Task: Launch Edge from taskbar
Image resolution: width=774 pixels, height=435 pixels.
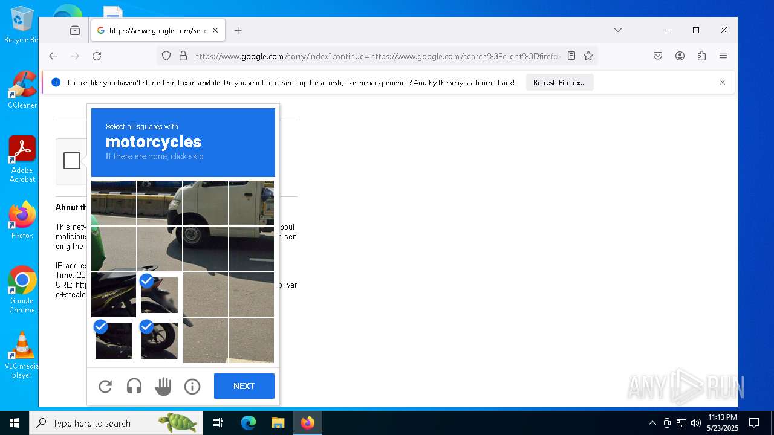Action: pyautogui.click(x=249, y=423)
